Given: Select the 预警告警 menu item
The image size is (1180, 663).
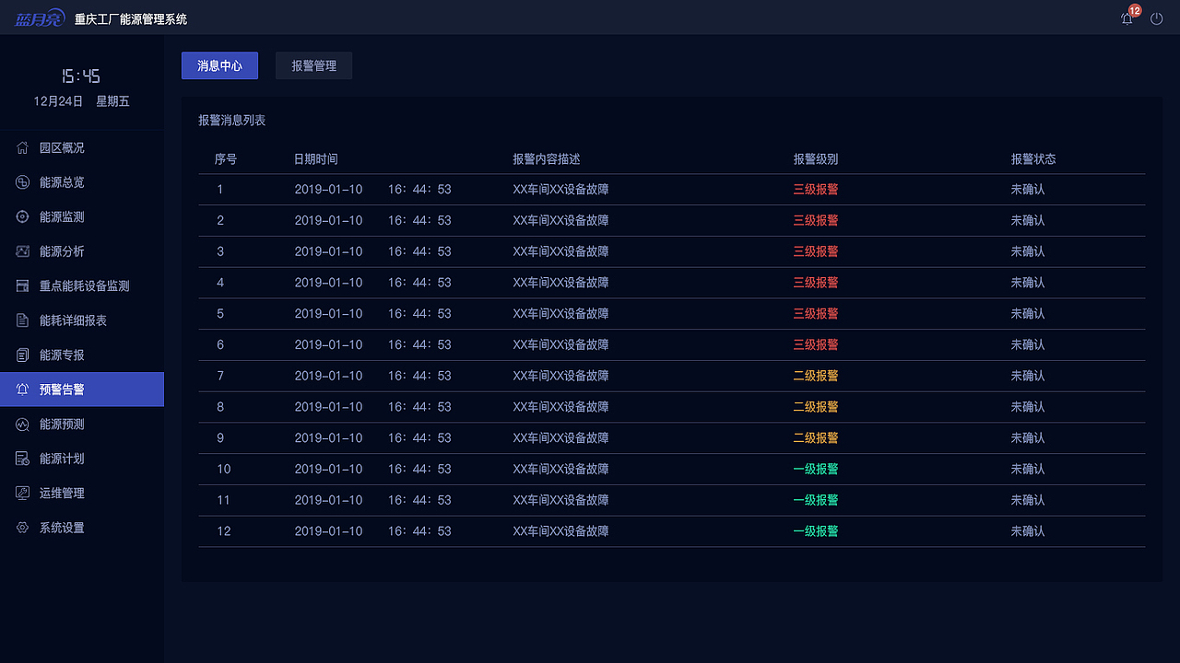Looking at the screenshot, I should click(x=82, y=390).
